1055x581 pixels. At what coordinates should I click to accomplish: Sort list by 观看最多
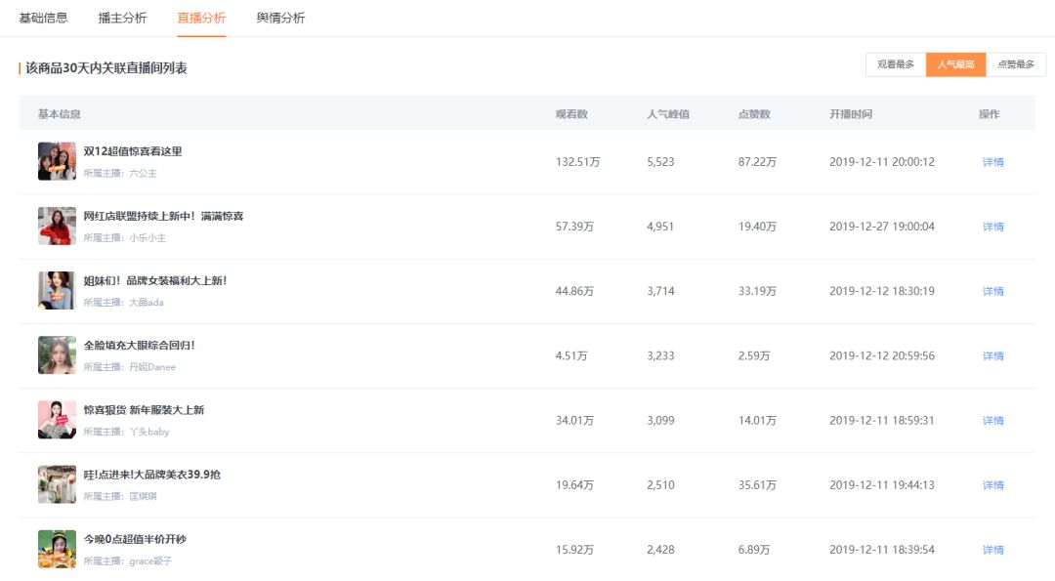click(896, 64)
